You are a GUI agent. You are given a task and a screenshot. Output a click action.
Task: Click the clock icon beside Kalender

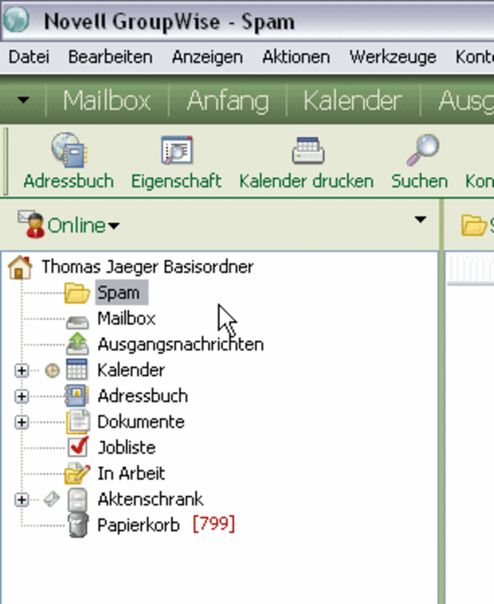click(52, 371)
